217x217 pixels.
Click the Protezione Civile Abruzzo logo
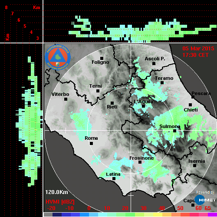58,57
